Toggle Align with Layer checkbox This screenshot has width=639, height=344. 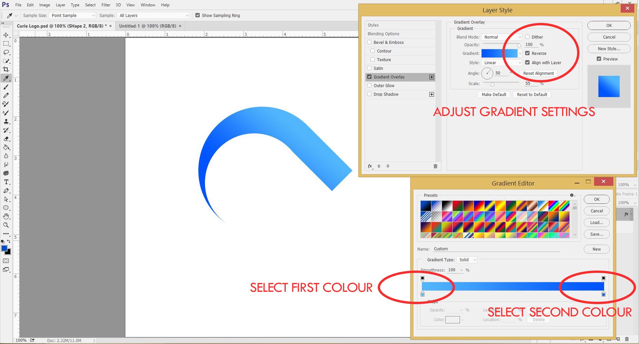528,62
